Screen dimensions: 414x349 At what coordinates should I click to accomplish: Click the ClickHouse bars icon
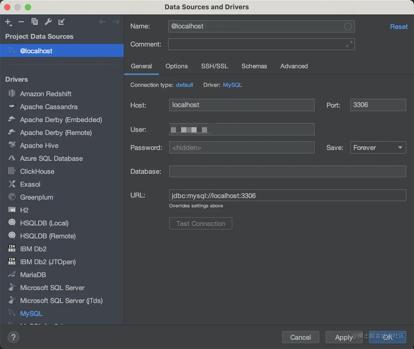pos(12,171)
